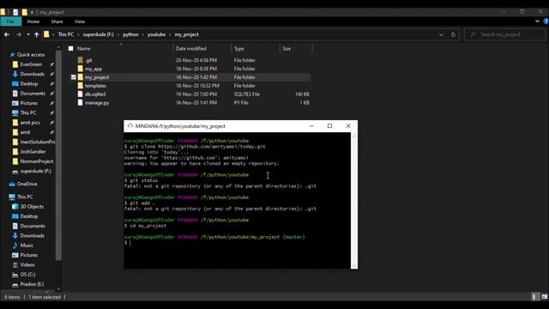Select the manage.py file icon

pos(80,103)
